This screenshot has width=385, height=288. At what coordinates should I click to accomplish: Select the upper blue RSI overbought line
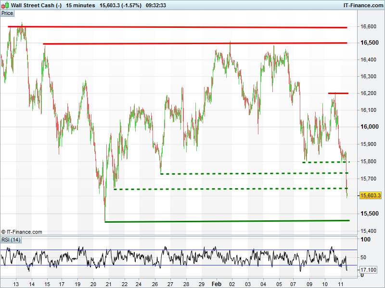coord(179,250)
